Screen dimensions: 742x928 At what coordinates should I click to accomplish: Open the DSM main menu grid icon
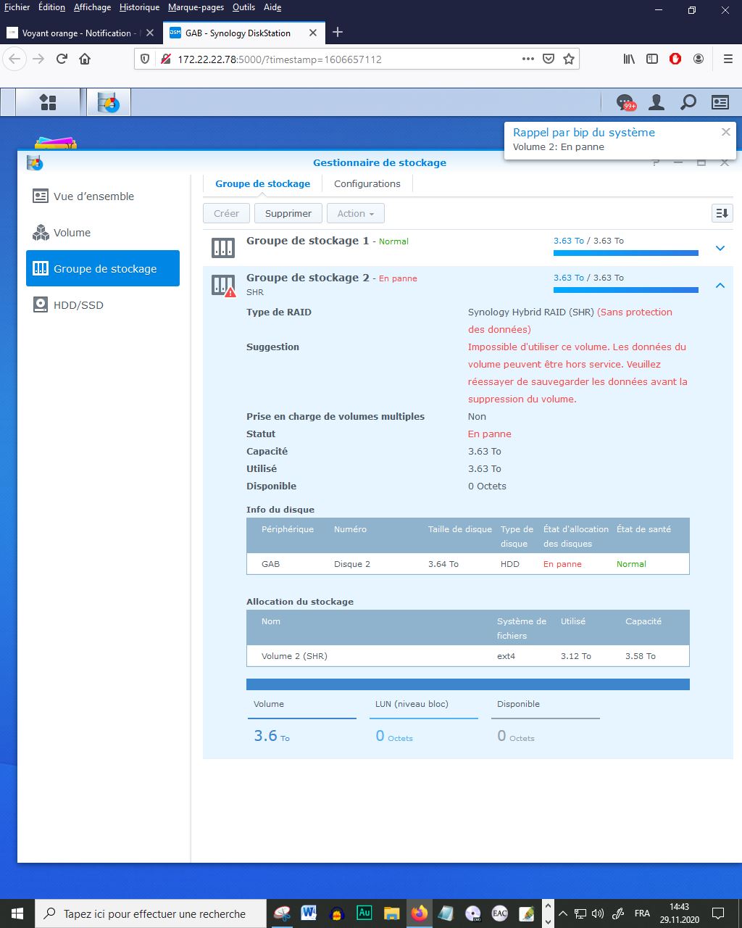click(48, 102)
